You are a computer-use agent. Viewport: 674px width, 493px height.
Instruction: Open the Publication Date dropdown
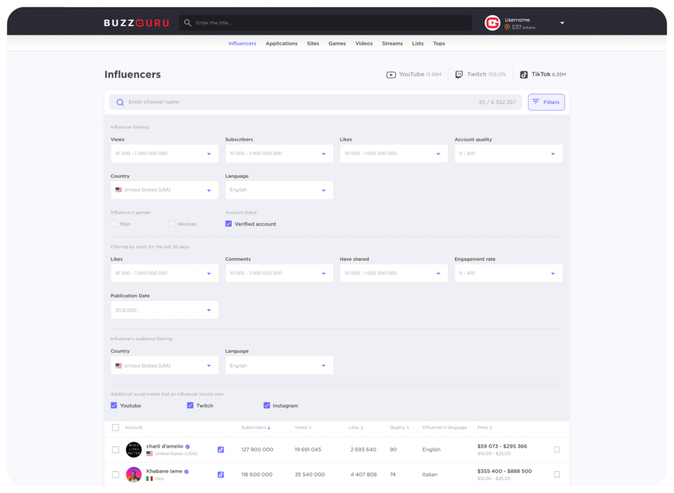pos(165,310)
